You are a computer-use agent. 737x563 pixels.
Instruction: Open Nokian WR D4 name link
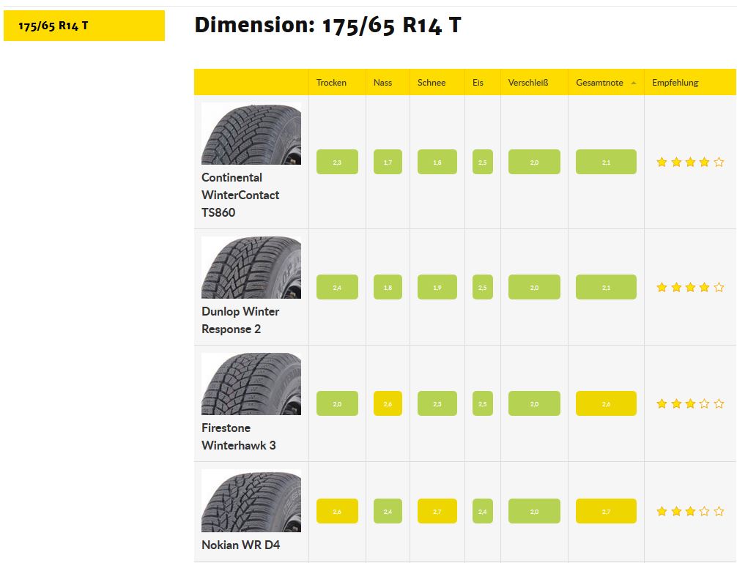(x=240, y=545)
